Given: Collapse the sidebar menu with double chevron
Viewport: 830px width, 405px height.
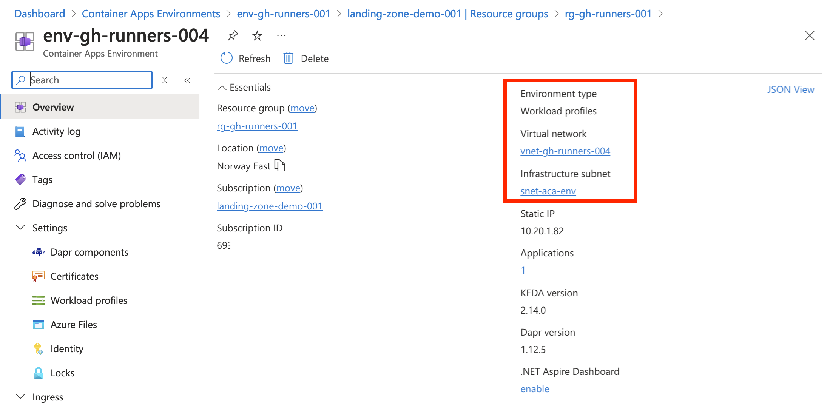Looking at the screenshot, I should (187, 80).
